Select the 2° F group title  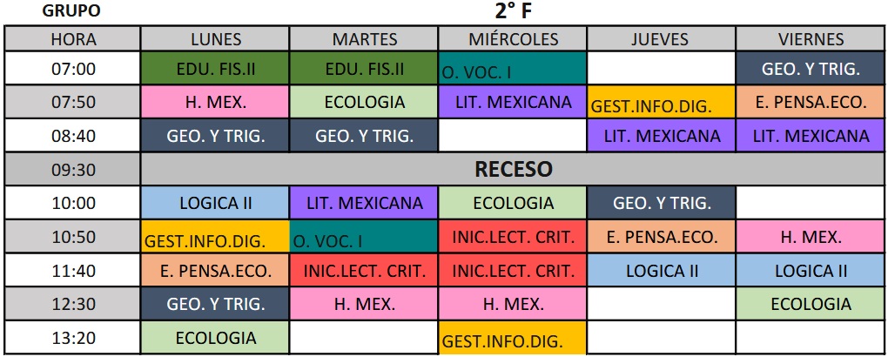[513, 11]
